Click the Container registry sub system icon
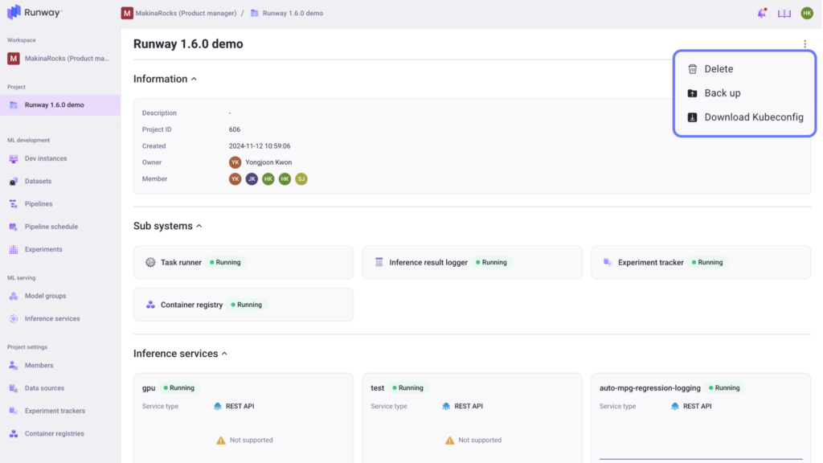823x463 pixels. point(150,305)
